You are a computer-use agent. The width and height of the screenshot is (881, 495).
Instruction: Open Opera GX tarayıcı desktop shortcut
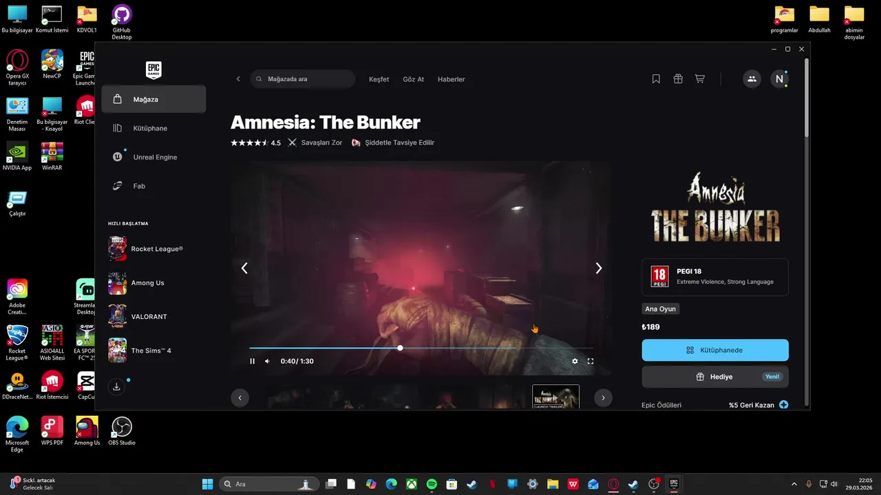tap(17, 67)
